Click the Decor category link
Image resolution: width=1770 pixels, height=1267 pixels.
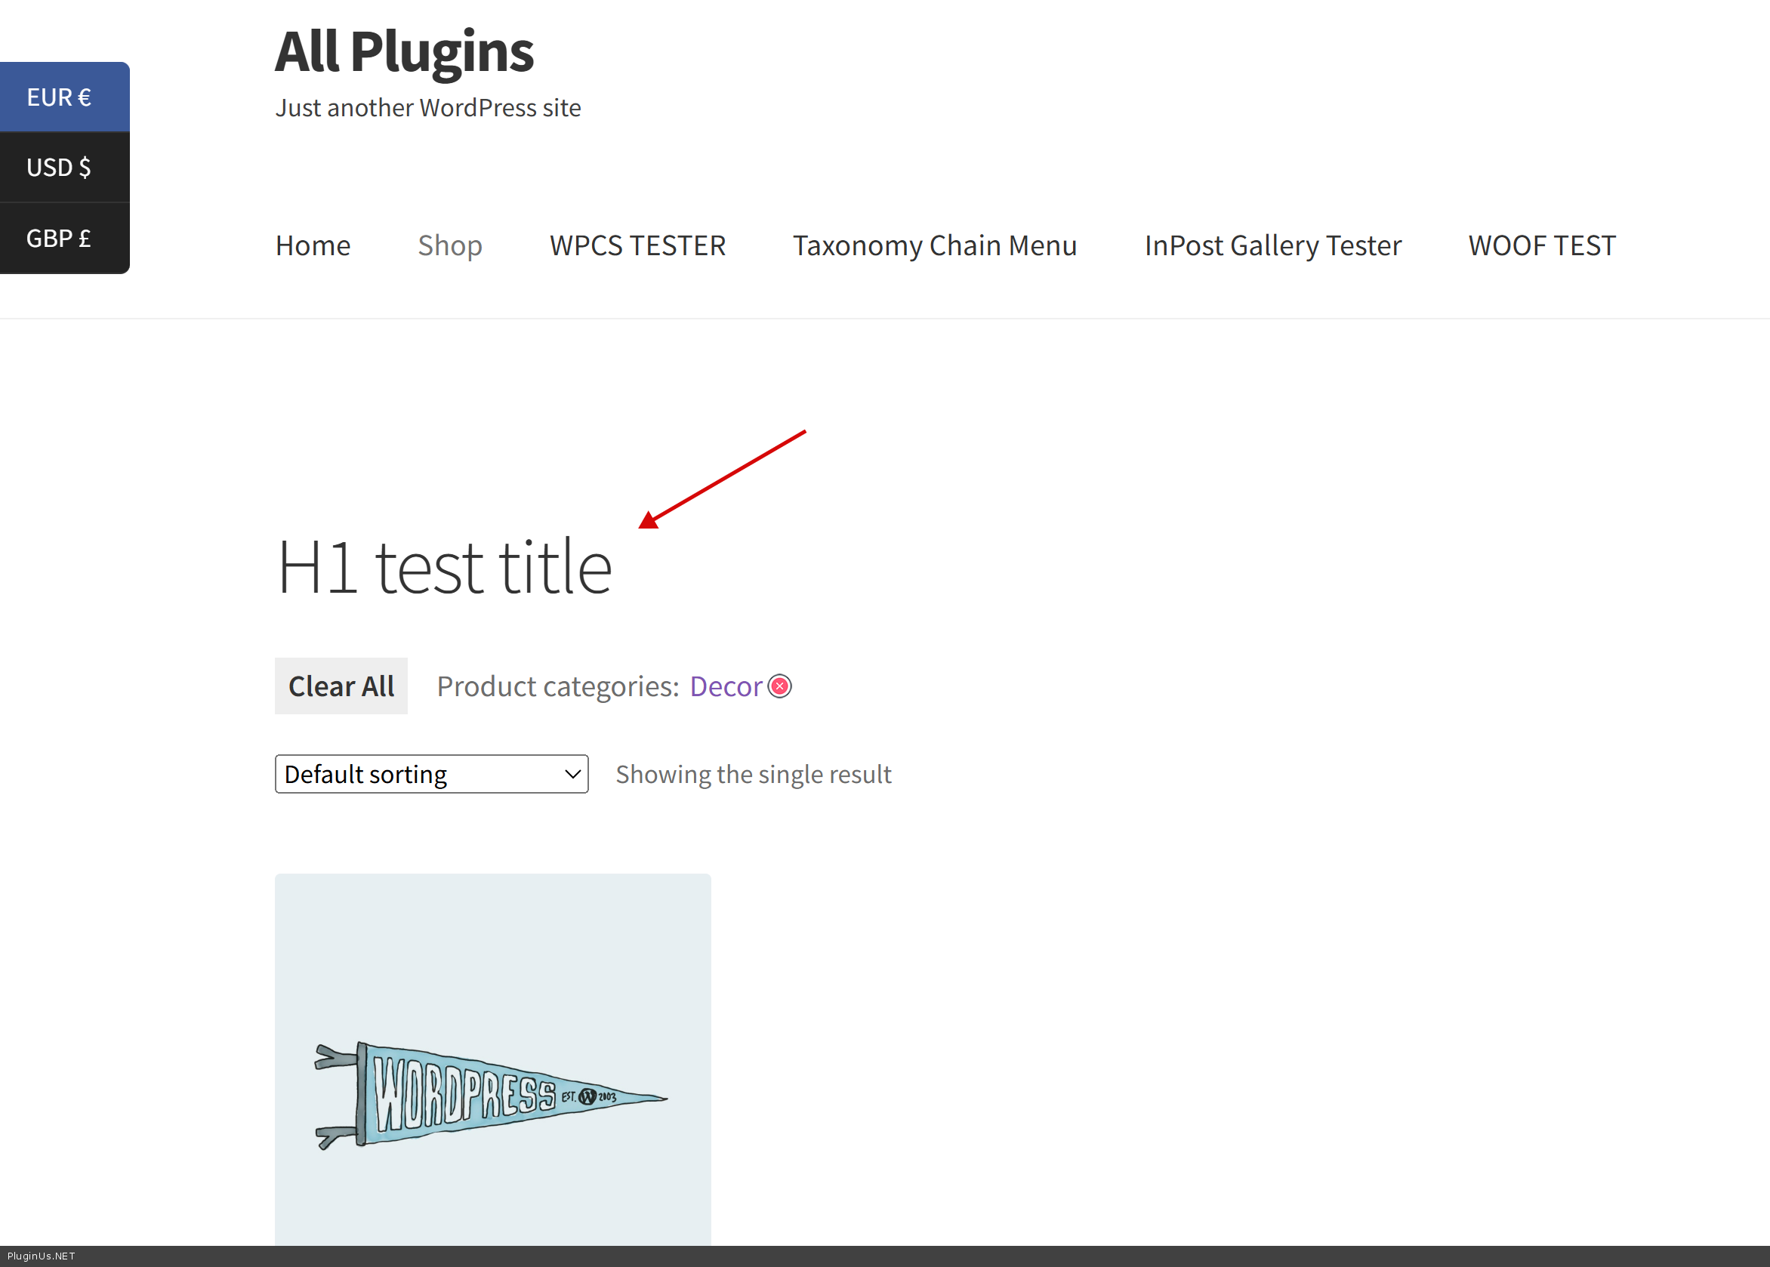click(726, 686)
